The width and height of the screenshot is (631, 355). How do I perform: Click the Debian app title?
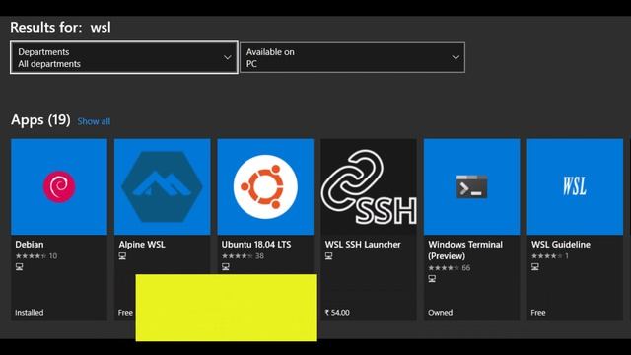pyautogui.click(x=30, y=245)
